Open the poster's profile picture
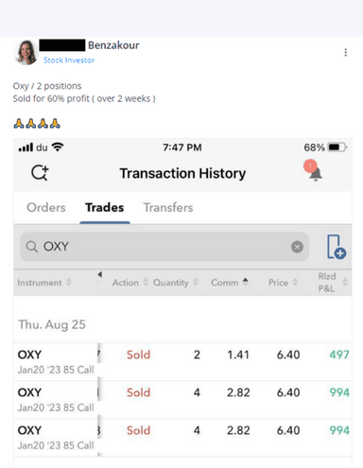This screenshot has width=363, height=468. 26,52
